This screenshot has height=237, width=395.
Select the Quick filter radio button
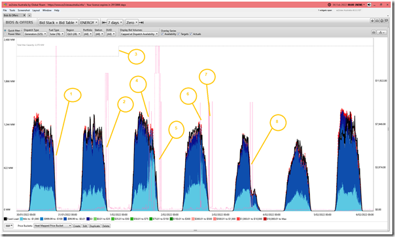tap(5, 31)
